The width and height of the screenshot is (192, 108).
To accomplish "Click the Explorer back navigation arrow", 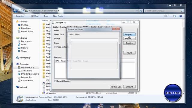I will (x=15, y=11).
